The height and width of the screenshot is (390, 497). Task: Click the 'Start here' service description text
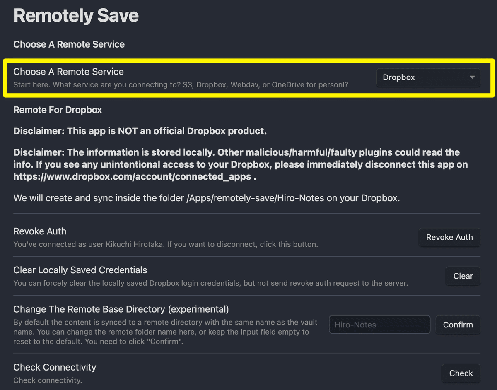181,84
